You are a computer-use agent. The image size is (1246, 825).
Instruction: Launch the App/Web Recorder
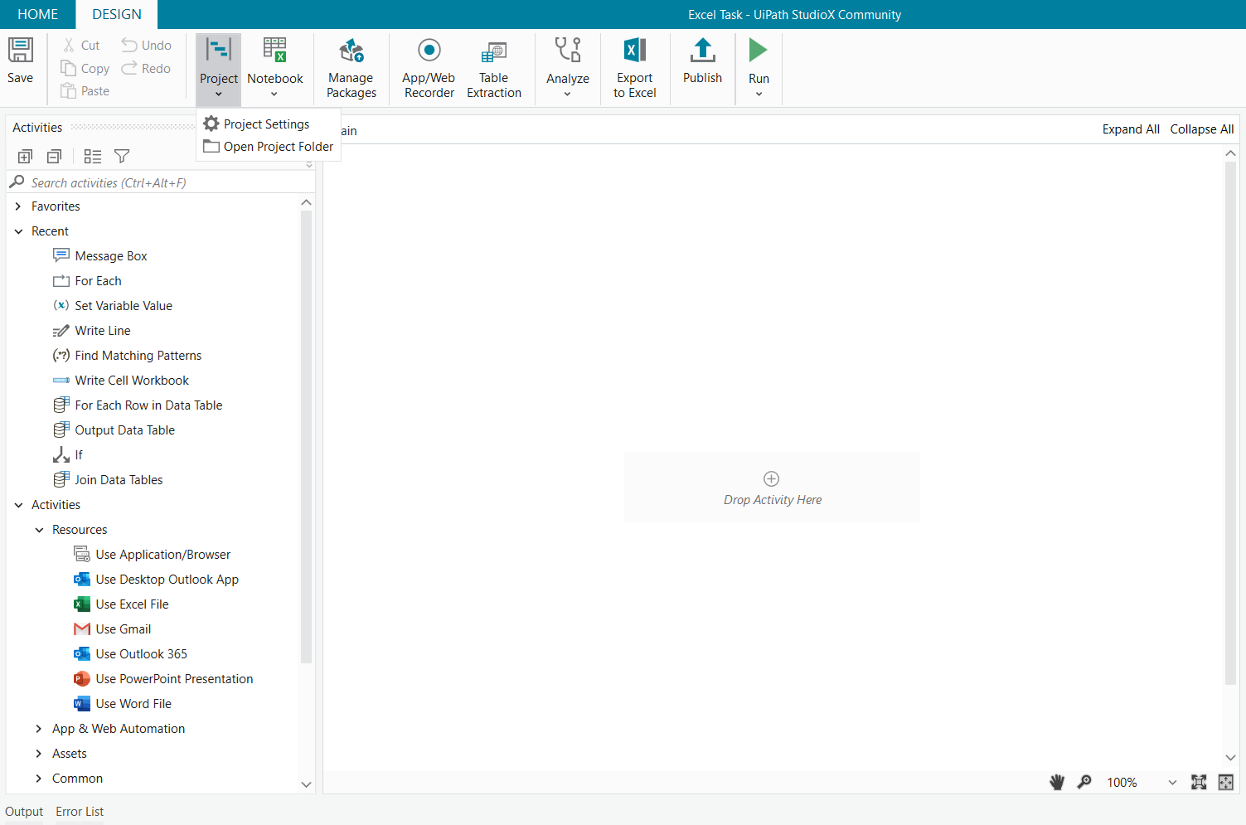tap(429, 68)
